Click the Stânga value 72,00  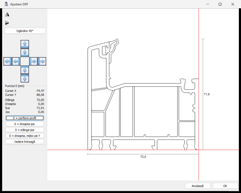40,100
